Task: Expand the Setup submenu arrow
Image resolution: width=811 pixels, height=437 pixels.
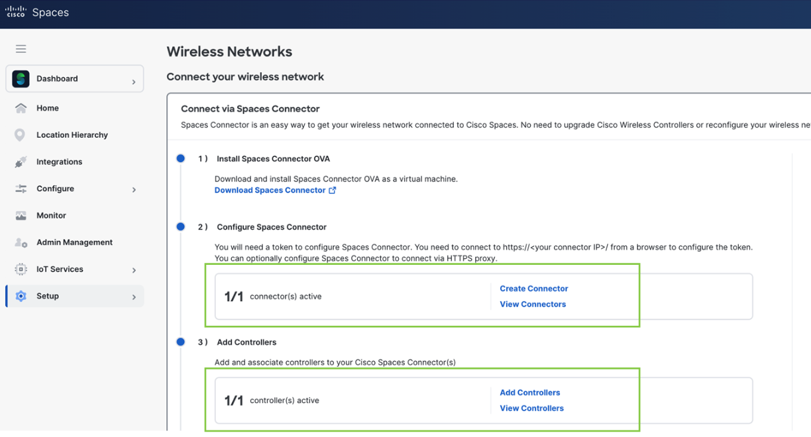Action: [x=134, y=297]
